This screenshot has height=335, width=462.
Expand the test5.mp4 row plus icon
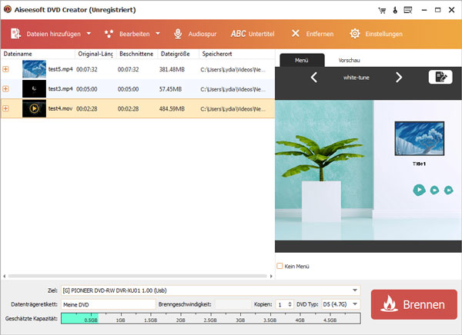pos(6,69)
